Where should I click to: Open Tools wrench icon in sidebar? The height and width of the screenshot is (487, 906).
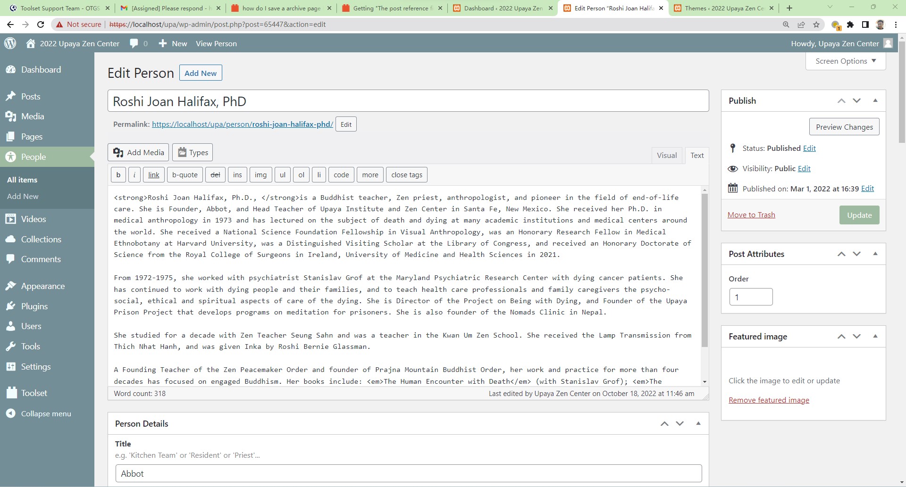tap(11, 347)
